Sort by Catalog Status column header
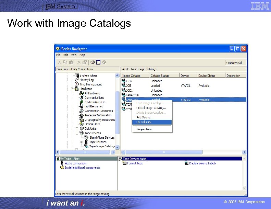 tap(164, 76)
